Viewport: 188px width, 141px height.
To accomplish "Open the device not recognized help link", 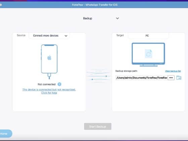I will click(x=49, y=91).
